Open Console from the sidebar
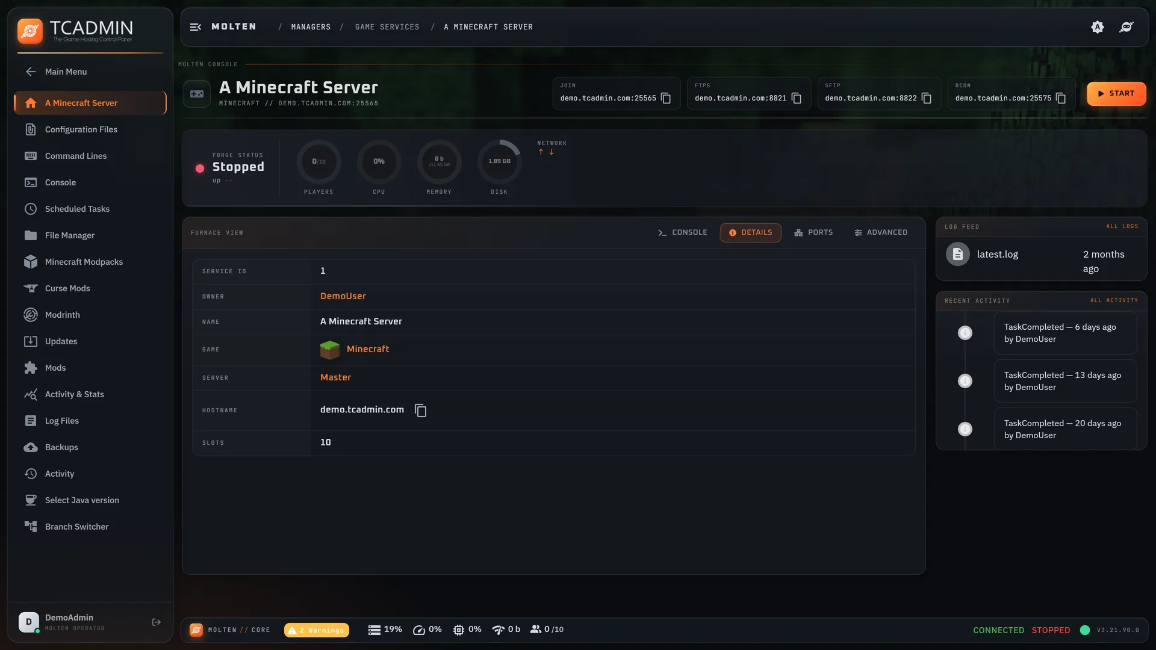Image resolution: width=1156 pixels, height=650 pixels. pyautogui.click(x=90, y=182)
